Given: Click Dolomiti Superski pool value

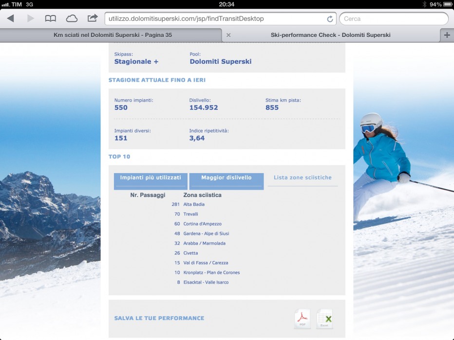Looking at the screenshot, I should tap(221, 62).
